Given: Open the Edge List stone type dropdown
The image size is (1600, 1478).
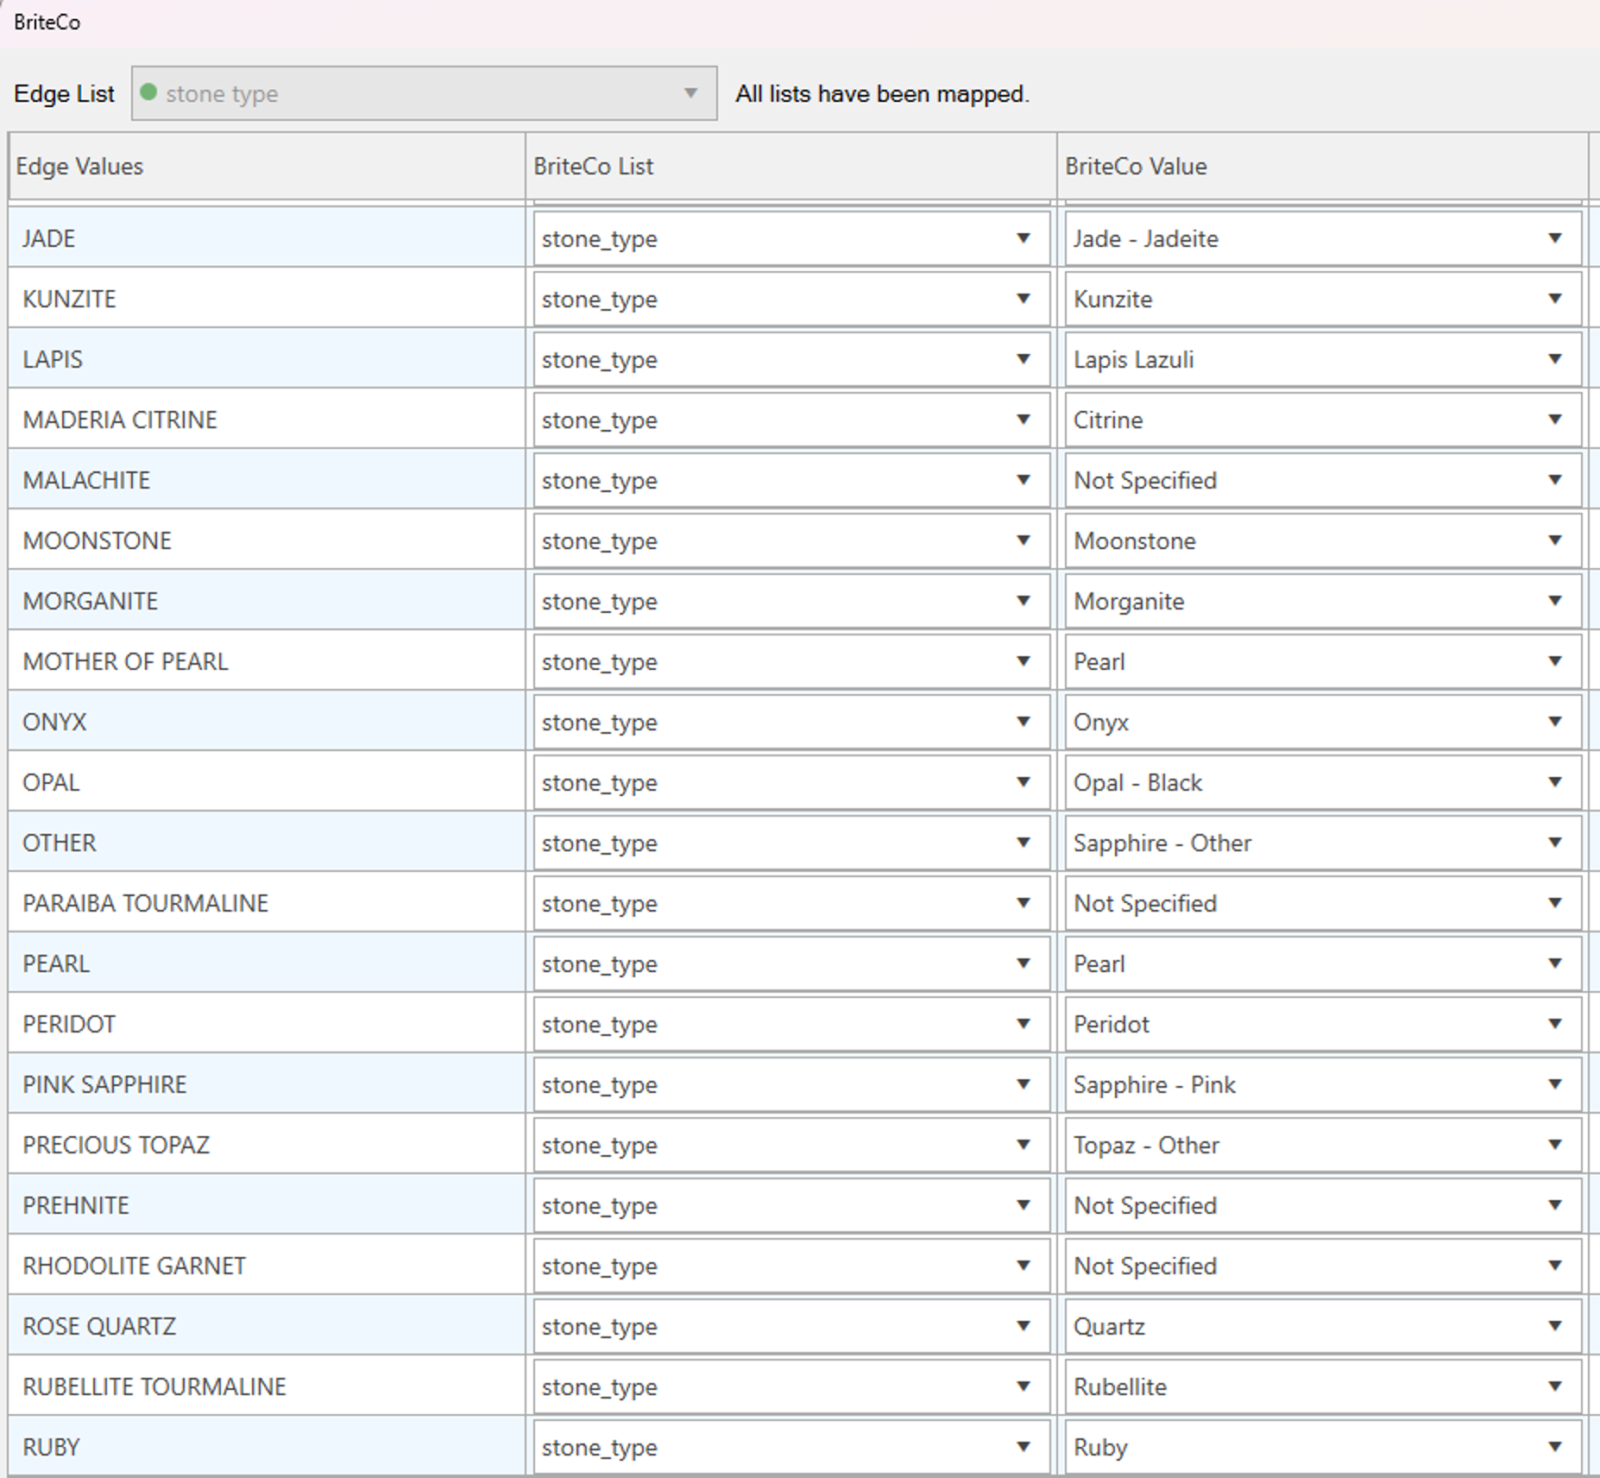Looking at the screenshot, I should (423, 93).
